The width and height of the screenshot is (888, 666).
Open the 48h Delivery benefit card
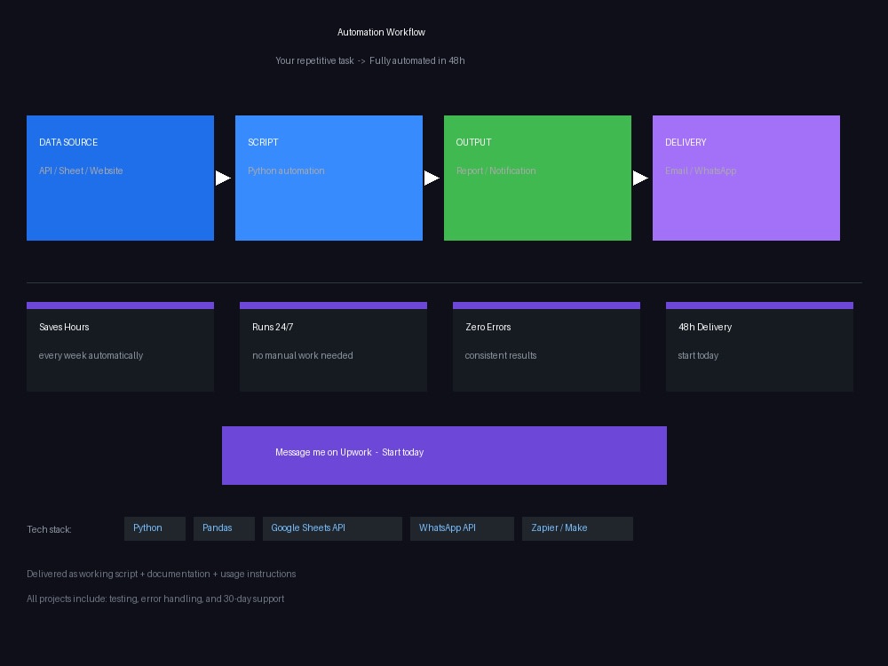(759, 346)
